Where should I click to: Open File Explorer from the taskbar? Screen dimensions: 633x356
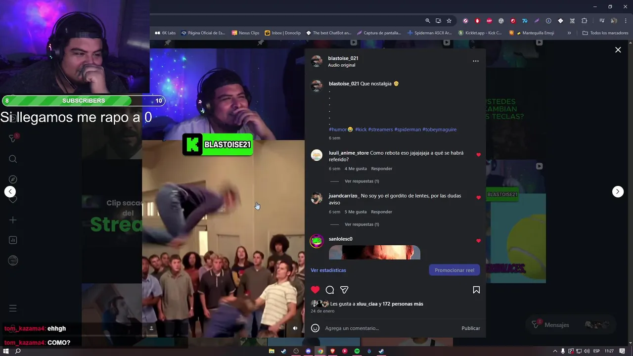pos(271,351)
